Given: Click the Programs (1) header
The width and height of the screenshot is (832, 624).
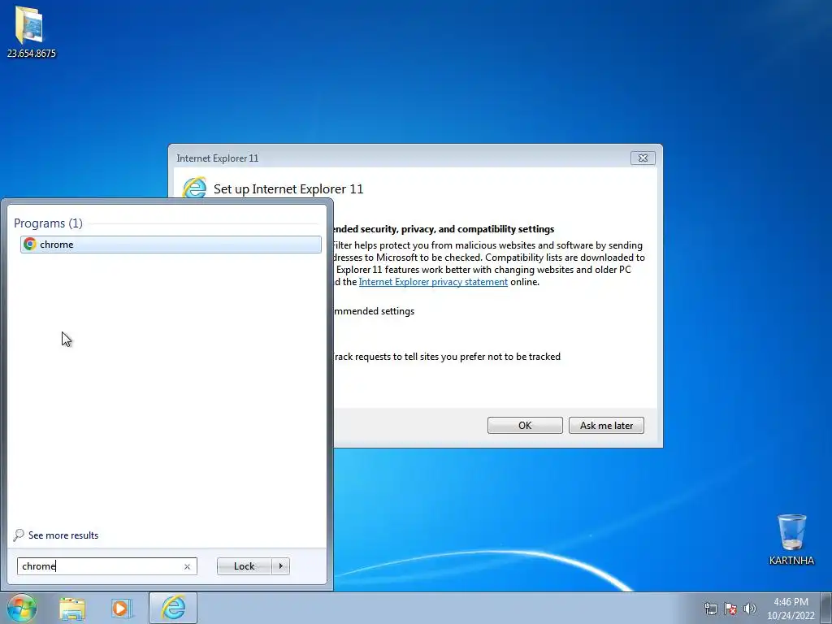Looking at the screenshot, I should tap(48, 223).
